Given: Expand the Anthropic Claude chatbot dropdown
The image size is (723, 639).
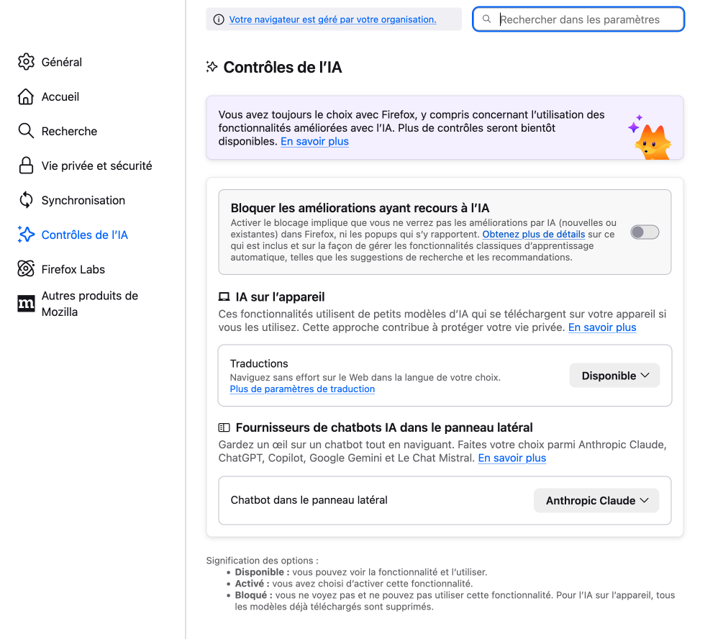Looking at the screenshot, I should (596, 501).
